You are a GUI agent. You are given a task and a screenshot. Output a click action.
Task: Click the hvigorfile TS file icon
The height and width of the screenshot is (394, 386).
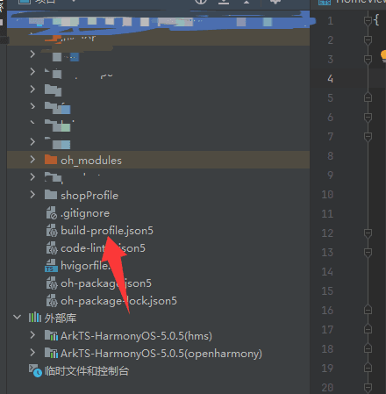52,266
